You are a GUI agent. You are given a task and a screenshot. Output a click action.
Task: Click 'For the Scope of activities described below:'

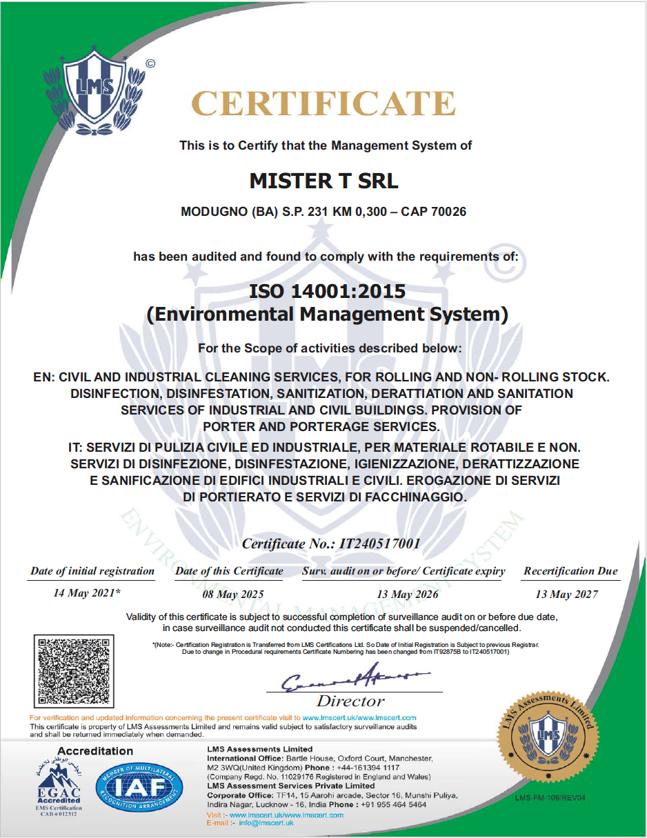point(329,348)
